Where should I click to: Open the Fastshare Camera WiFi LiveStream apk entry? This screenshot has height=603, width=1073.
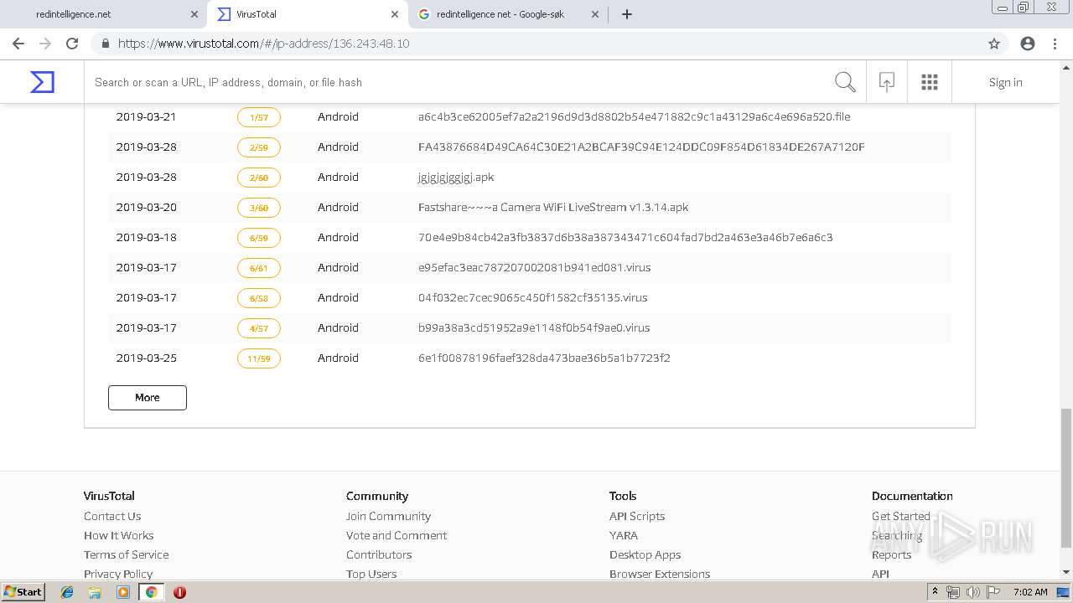coord(553,207)
